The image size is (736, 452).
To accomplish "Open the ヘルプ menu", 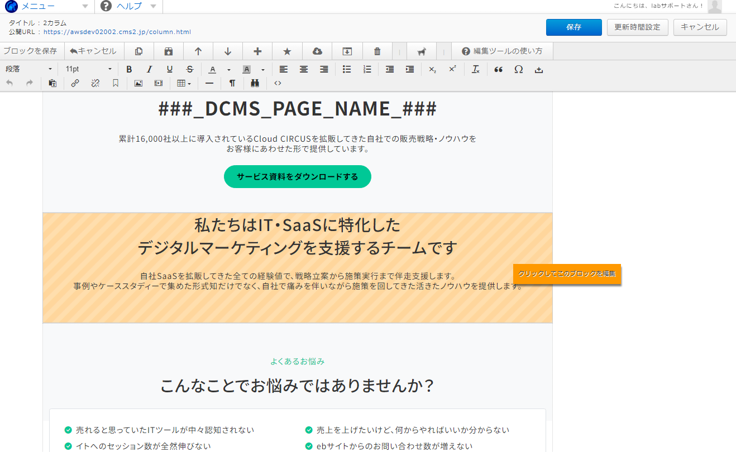I will (x=129, y=6).
